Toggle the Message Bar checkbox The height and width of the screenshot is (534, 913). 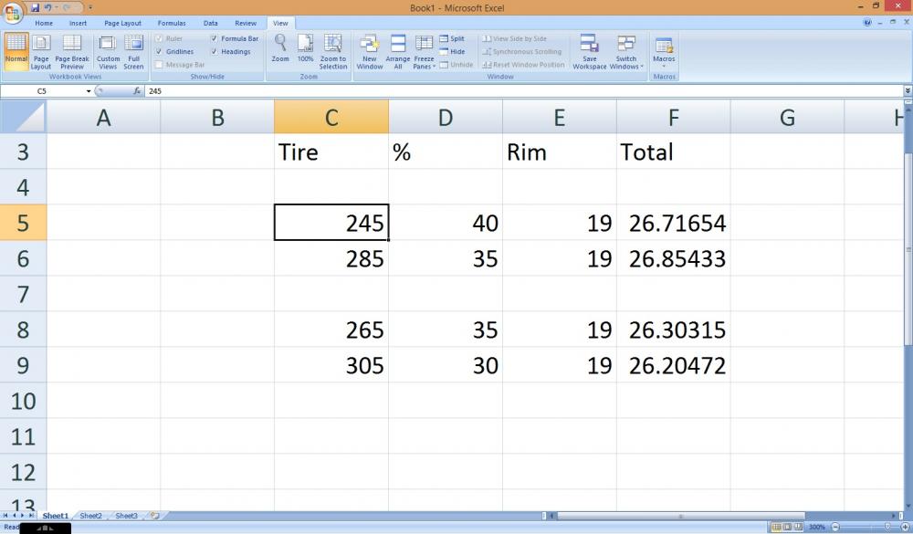[159, 65]
